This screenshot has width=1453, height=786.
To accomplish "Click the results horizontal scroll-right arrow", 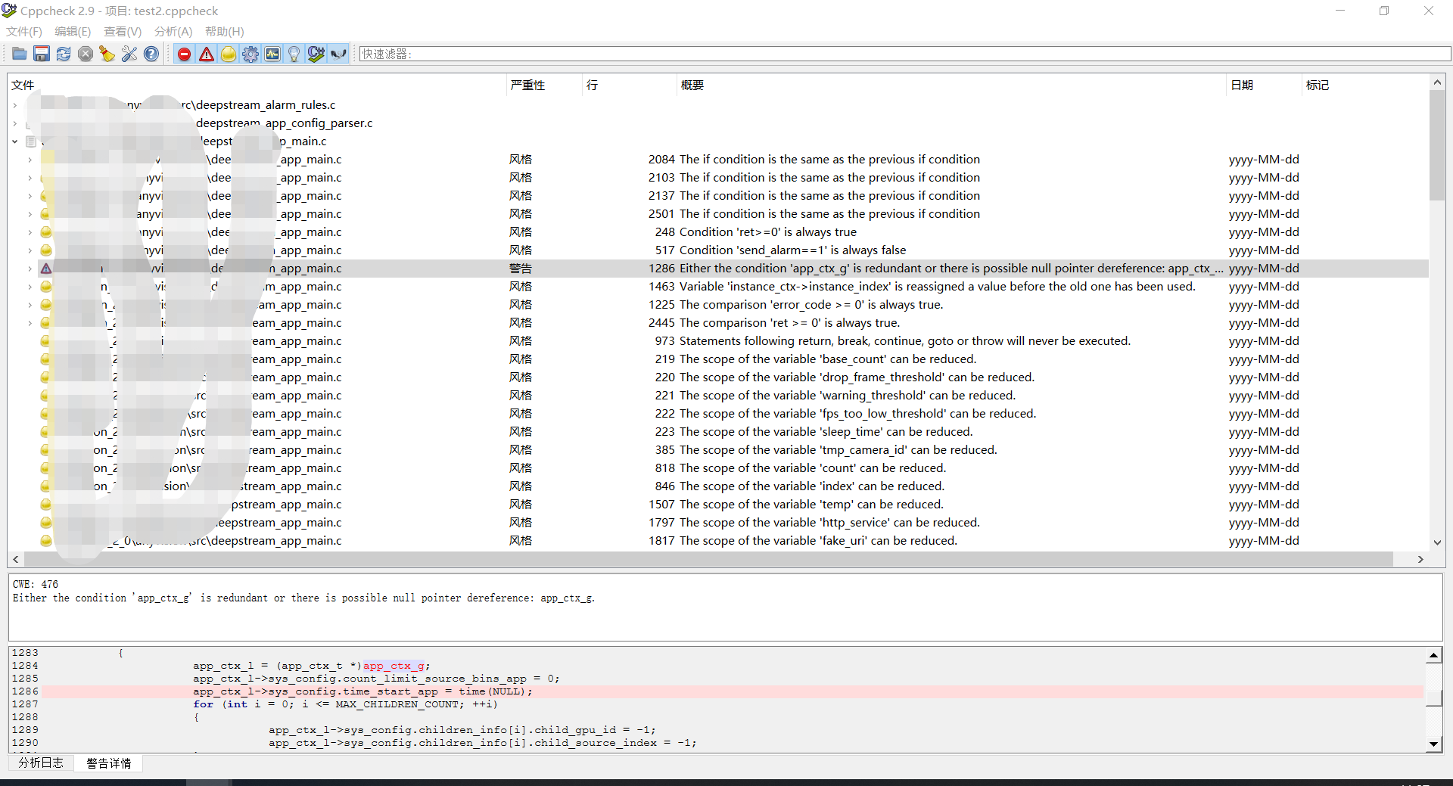I will [1420, 559].
